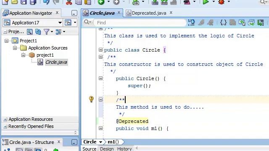This screenshot has width=269, height=151.
Task: Click the green Run arrow icon
Action: point(206,2)
